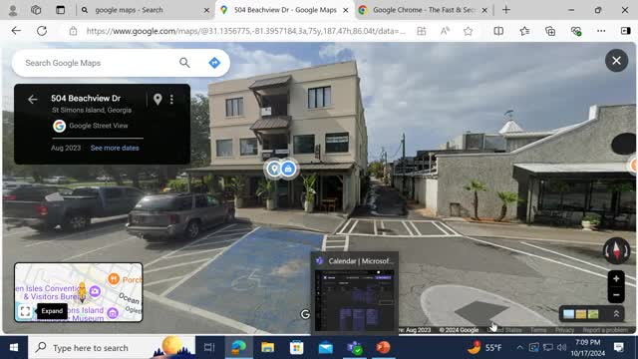Open the notification center icon
Image resolution: width=638 pixels, height=359 pixels.
[x=619, y=347]
